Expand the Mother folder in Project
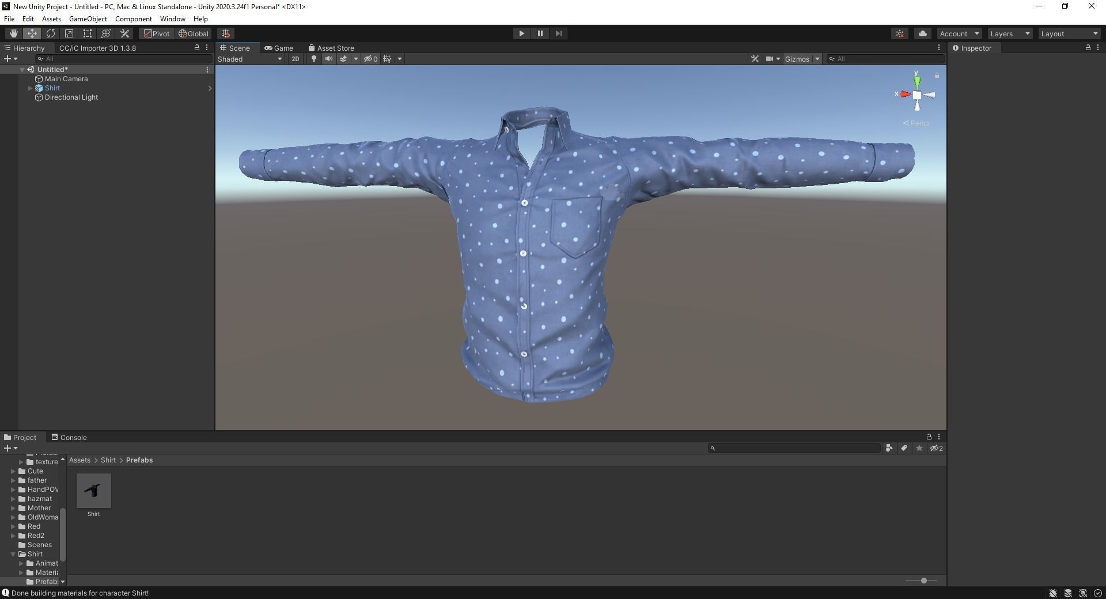 (13, 508)
